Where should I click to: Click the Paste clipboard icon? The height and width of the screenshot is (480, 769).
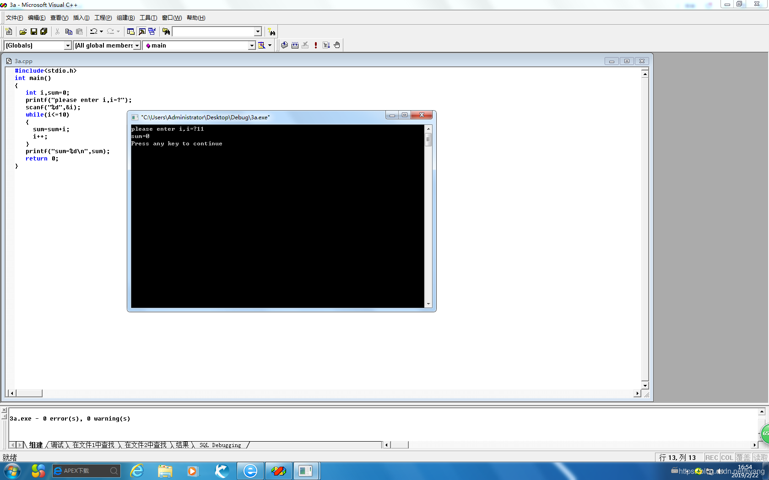point(80,32)
